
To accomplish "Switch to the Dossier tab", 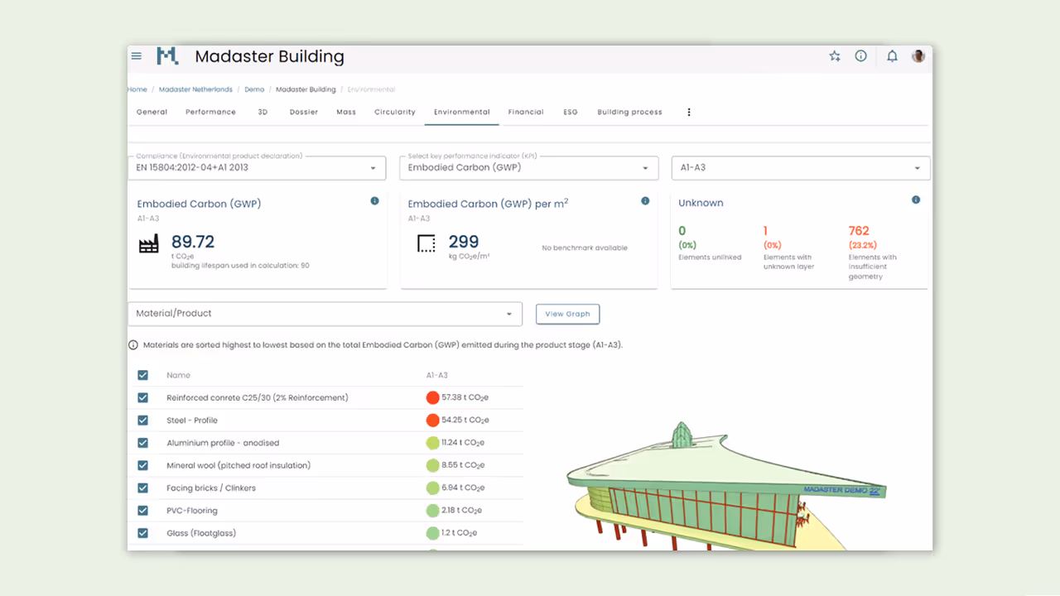I will (304, 112).
